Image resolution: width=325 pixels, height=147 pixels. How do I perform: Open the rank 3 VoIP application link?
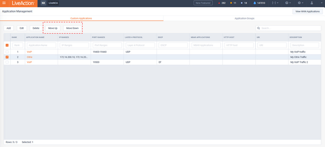pyautogui.click(x=29, y=62)
